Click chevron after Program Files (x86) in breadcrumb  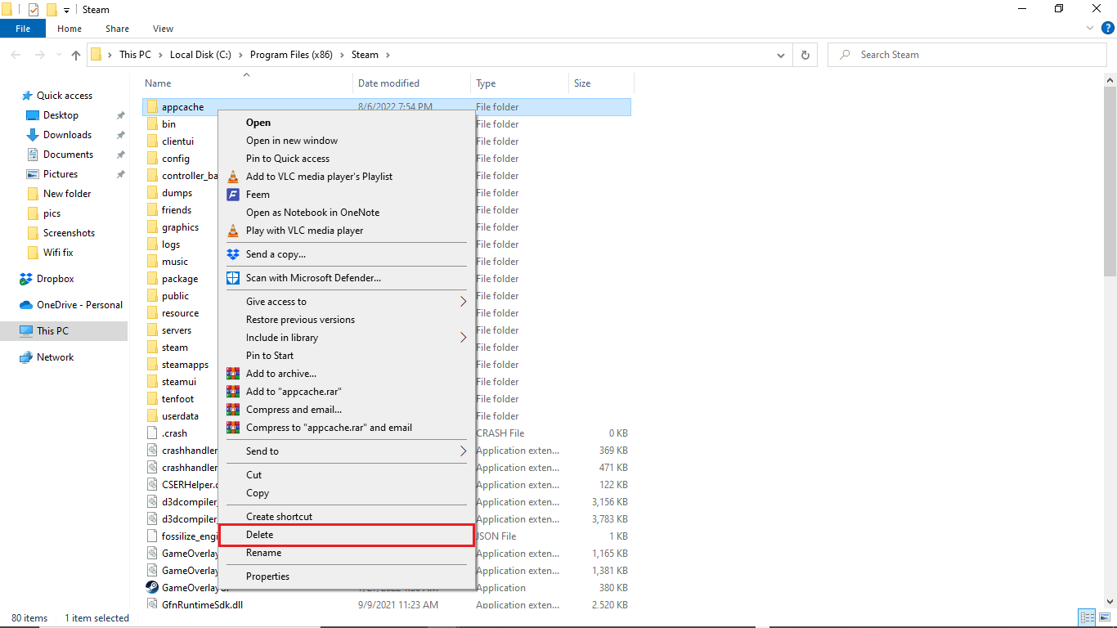[x=343, y=55]
